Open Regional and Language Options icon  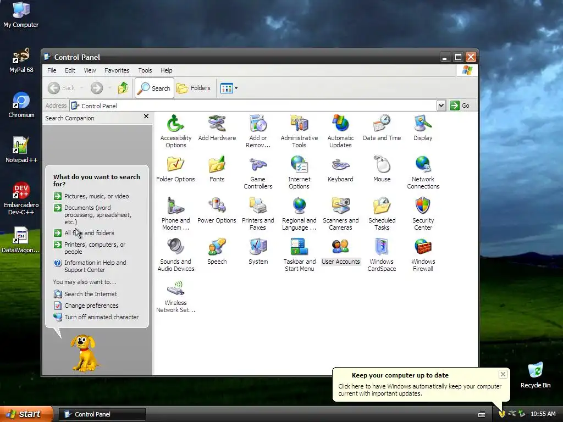(299, 214)
